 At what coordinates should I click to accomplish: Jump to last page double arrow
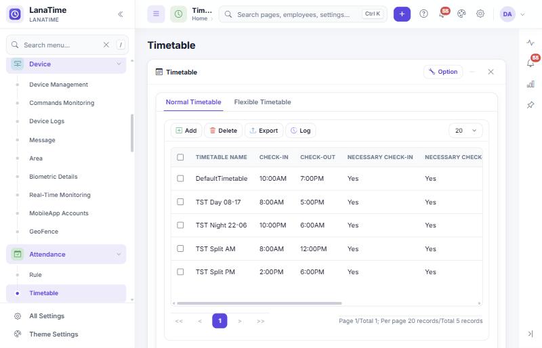tap(261, 321)
